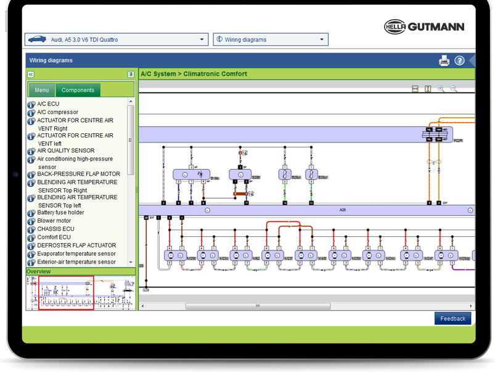Info icon for AIR QUALITY SENSOR
This screenshot has height=372, width=495.
[x=31, y=151]
